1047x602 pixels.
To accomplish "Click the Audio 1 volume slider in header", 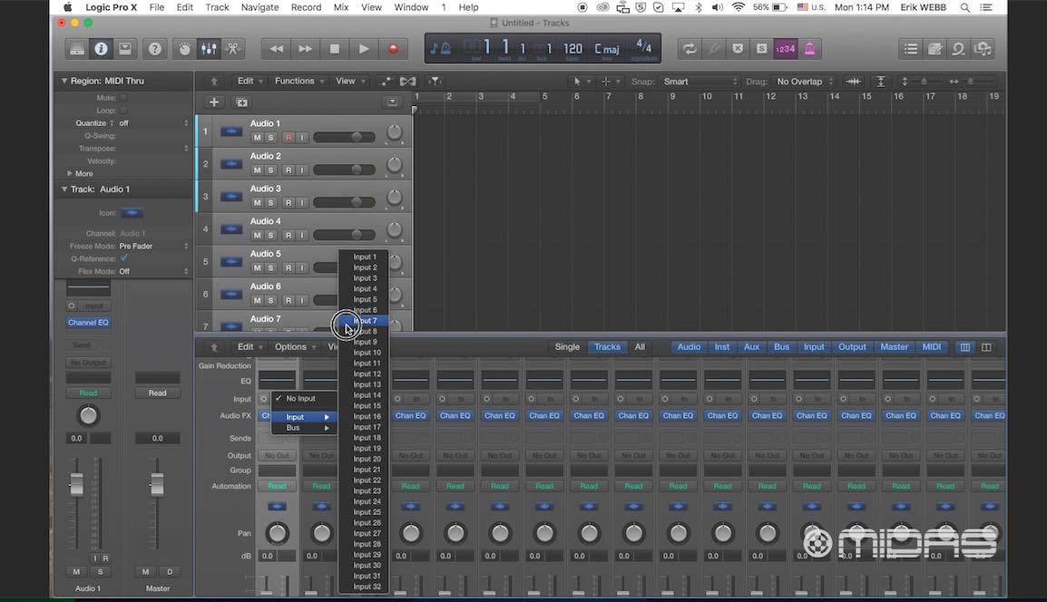I will [x=345, y=138].
